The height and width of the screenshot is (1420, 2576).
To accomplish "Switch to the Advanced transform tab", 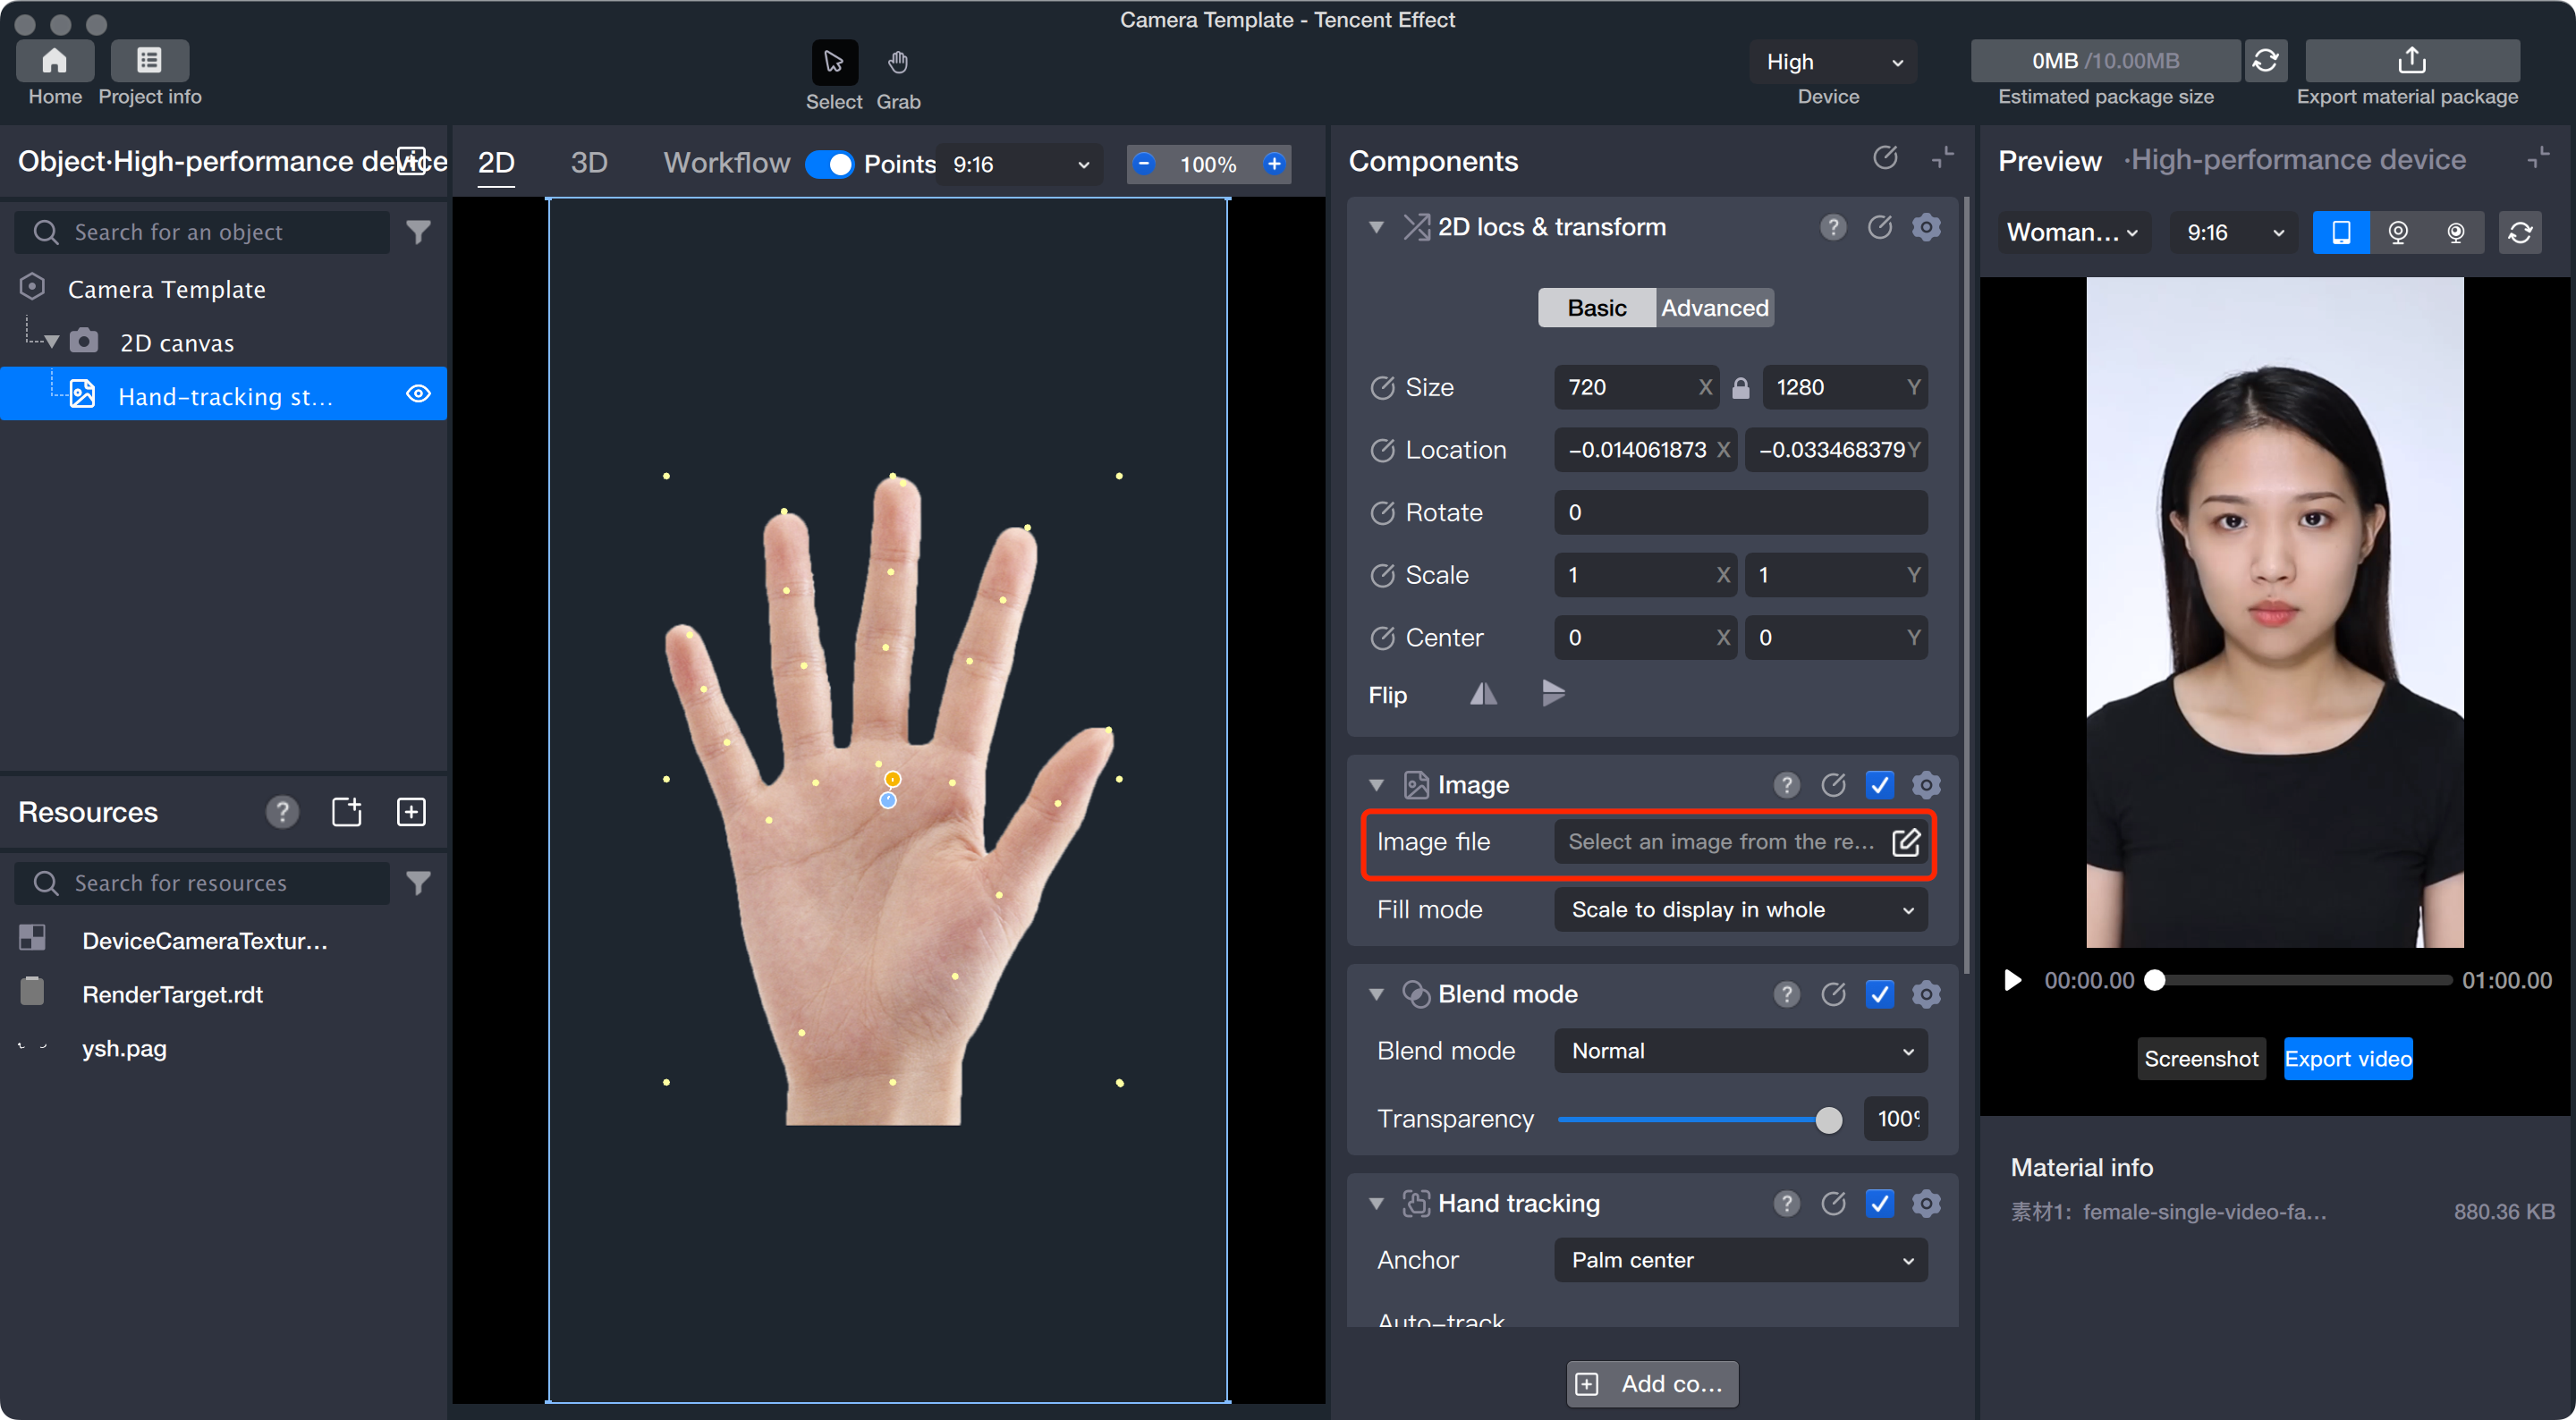I will (x=1714, y=308).
